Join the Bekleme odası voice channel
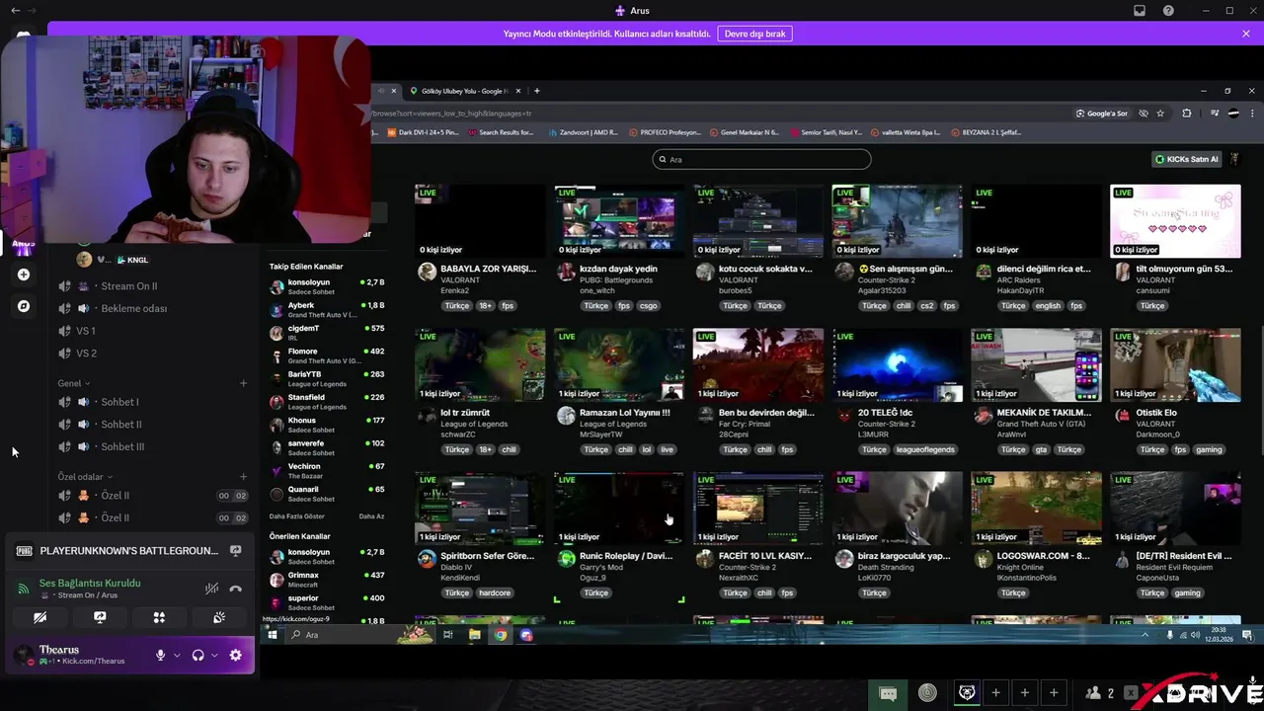 click(152, 308)
